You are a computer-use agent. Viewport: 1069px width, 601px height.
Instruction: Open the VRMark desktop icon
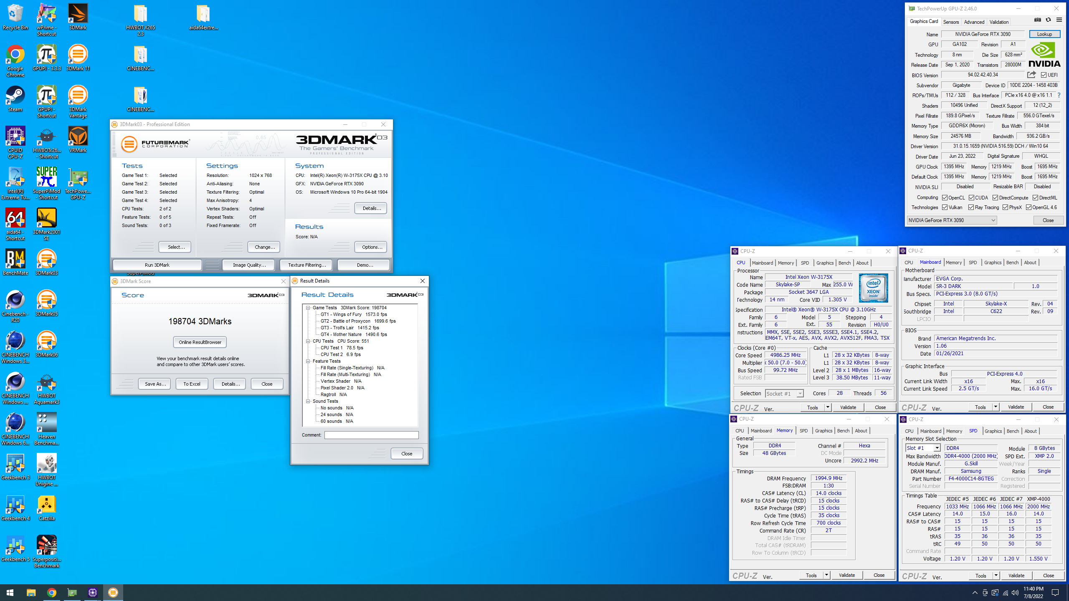click(x=78, y=140)
